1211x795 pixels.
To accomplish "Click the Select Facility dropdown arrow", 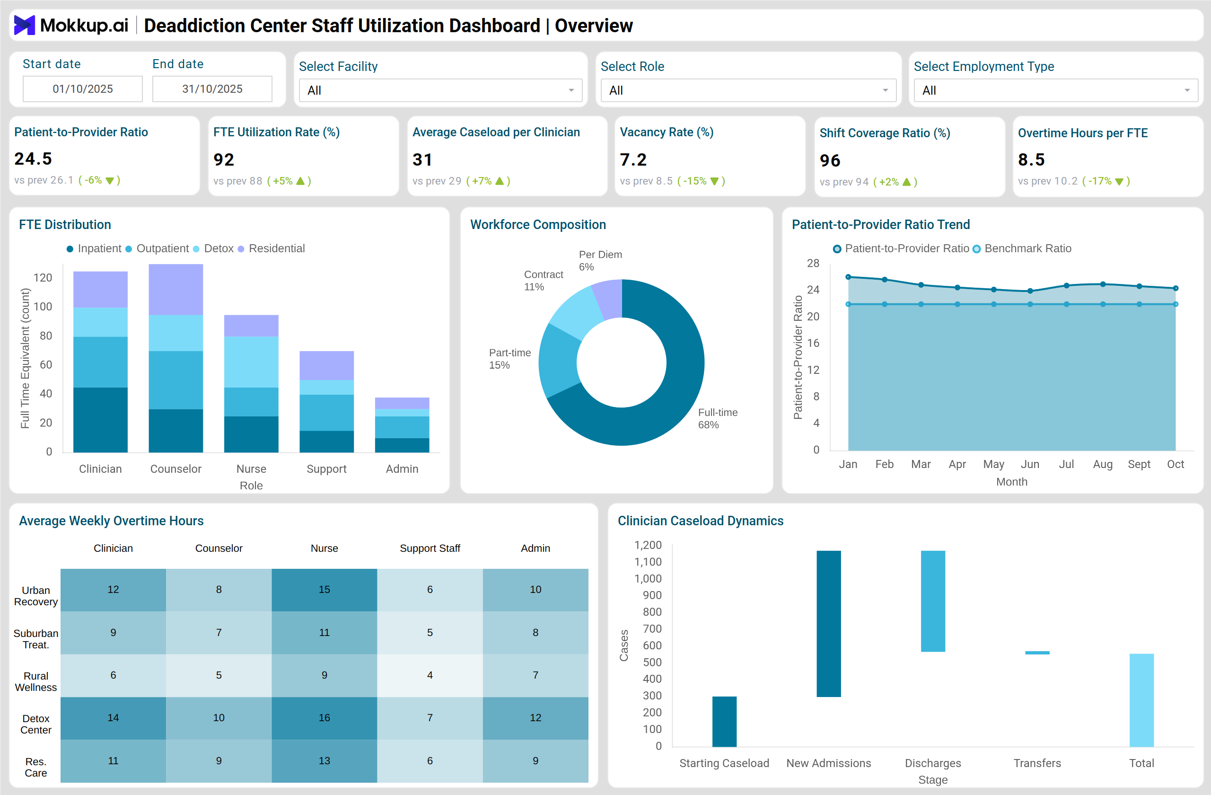I will coord(571,90).
